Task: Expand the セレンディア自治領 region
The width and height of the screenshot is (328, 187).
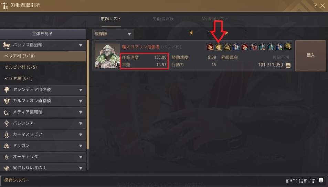Action: (43, 90)
